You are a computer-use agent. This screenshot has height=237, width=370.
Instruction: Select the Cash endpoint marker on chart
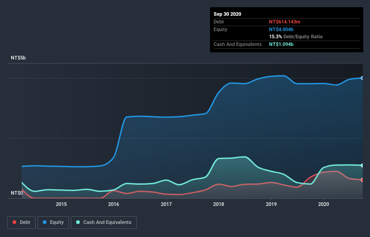coord(362,165)
